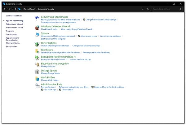Click Check firewall status
The width and height of the screenshot is (186, 125).
[x=49, y=29]
